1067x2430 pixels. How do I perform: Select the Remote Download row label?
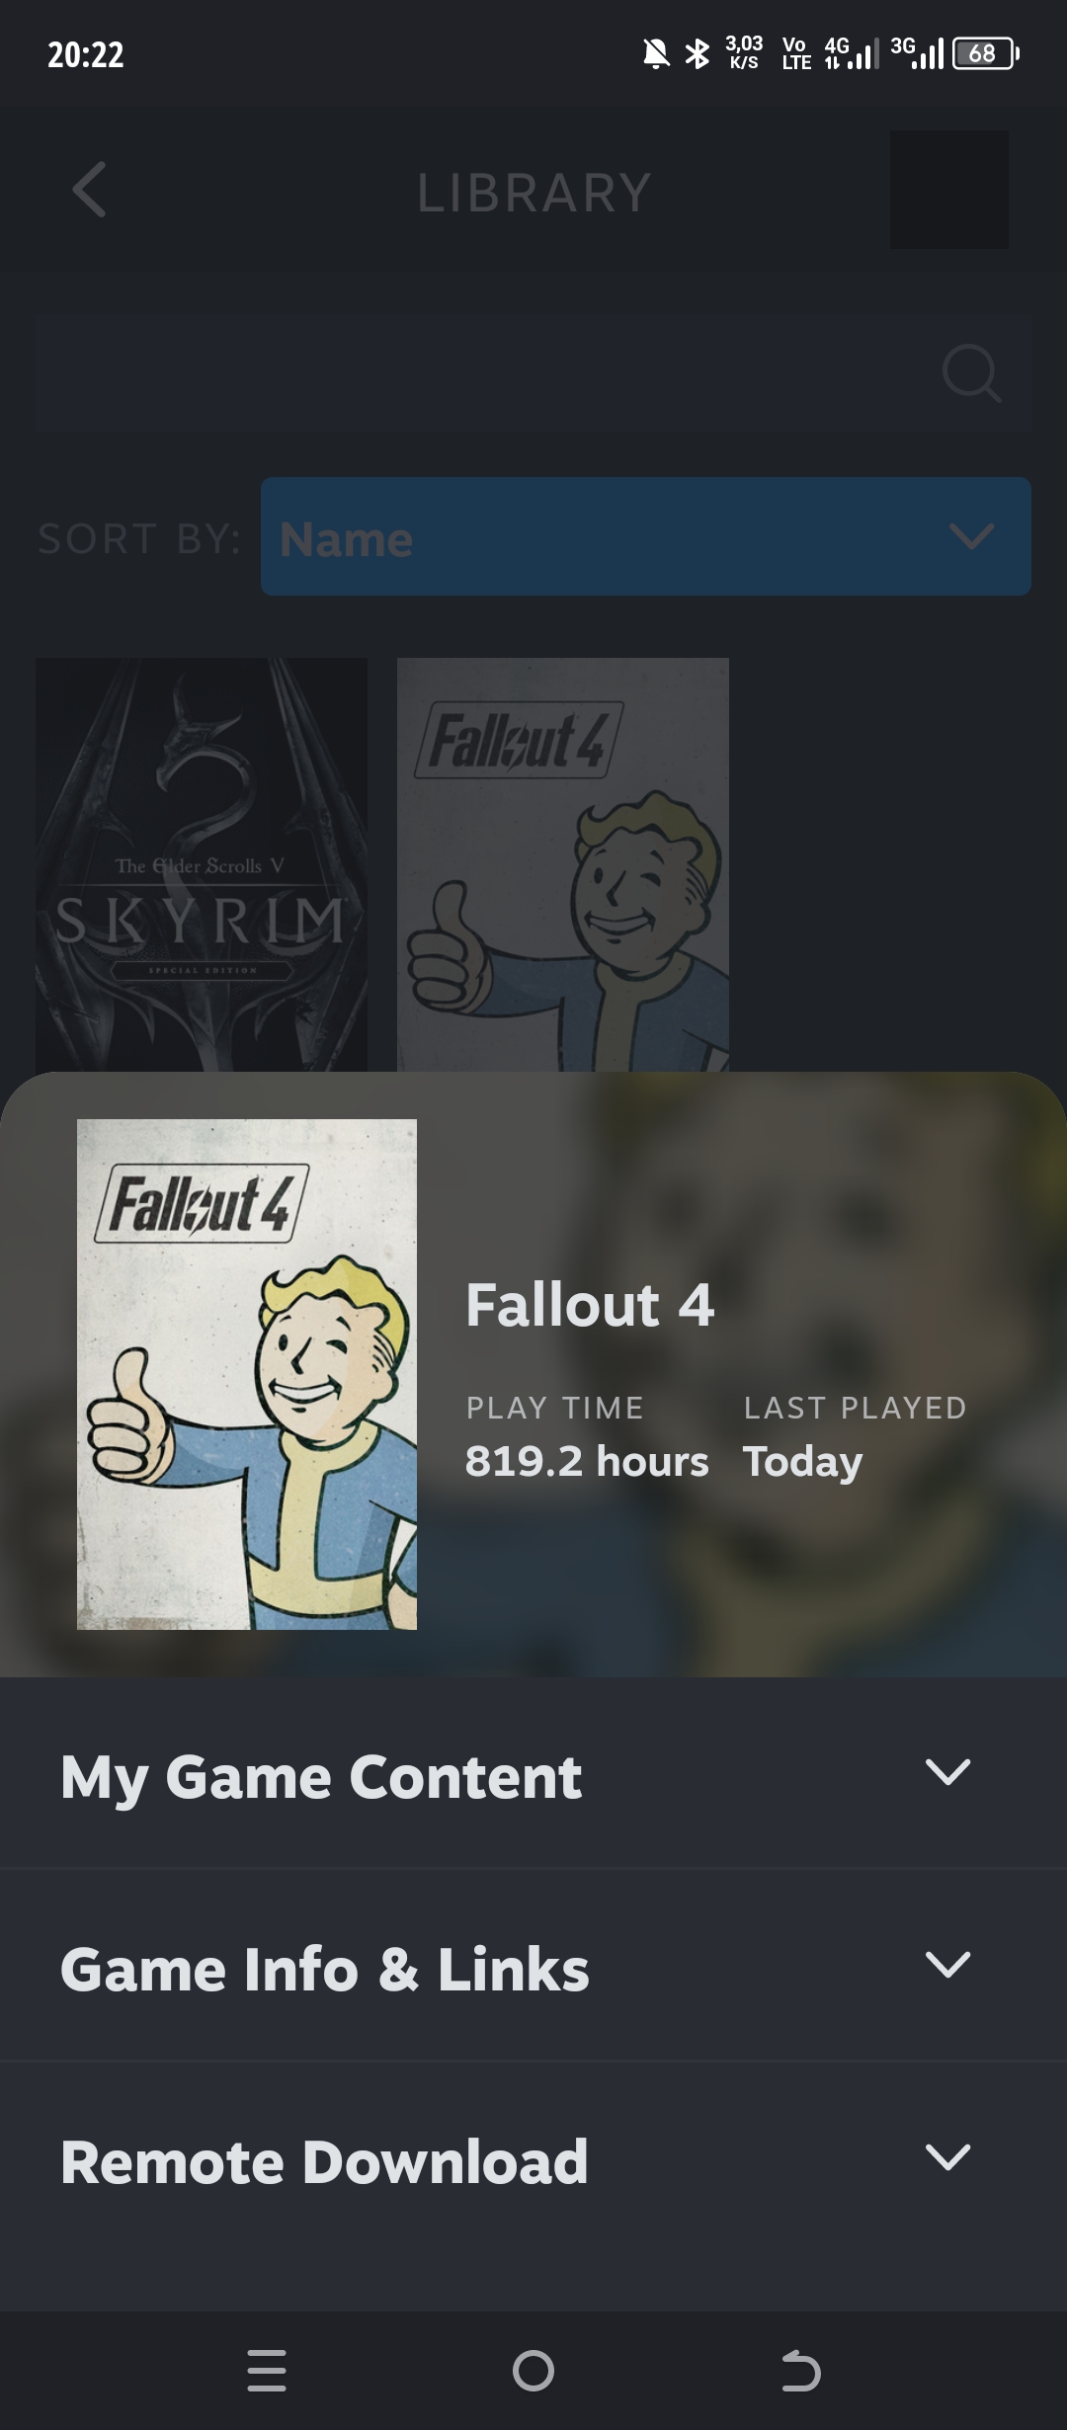click(324, 2162)
